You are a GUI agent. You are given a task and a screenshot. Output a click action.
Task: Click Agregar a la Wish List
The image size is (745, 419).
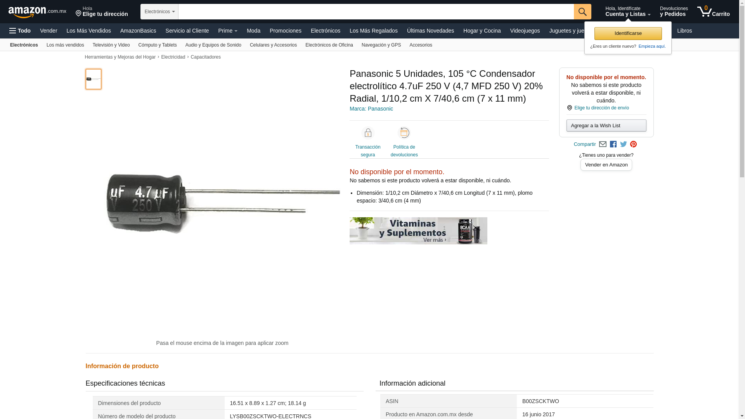tap(606, 125)
